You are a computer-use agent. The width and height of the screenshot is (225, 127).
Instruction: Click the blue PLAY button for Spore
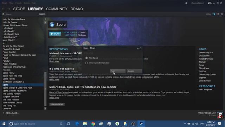[x=55, y=34]
